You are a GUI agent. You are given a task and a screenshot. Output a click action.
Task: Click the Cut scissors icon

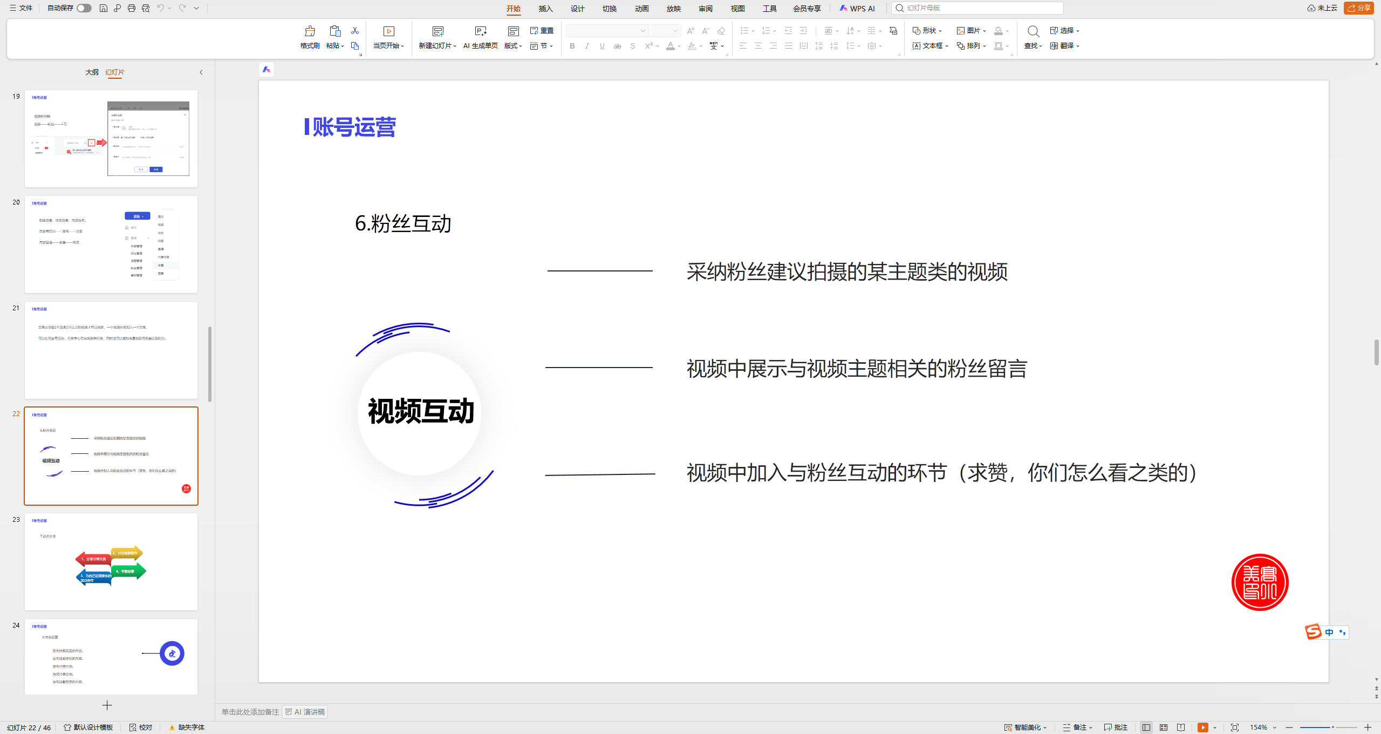355,31
